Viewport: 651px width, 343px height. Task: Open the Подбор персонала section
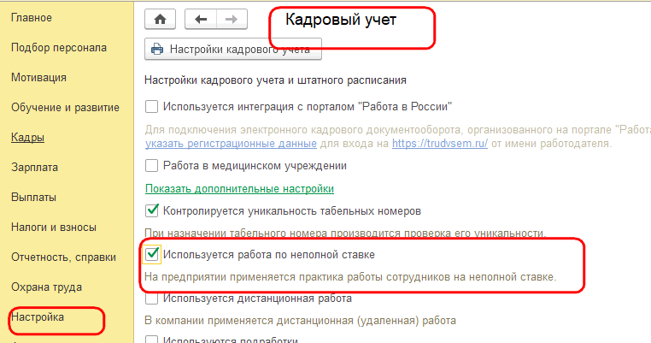(59, 48)
